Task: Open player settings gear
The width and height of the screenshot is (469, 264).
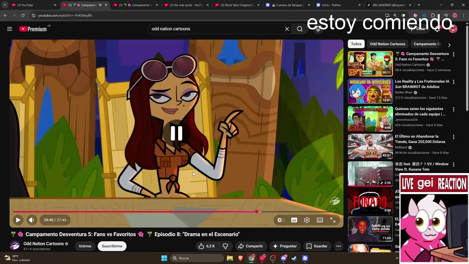Action: [307, 220]
